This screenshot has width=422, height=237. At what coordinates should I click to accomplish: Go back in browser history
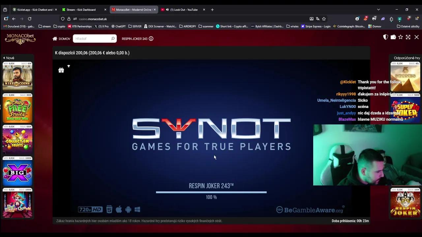(x=14, y=19)
